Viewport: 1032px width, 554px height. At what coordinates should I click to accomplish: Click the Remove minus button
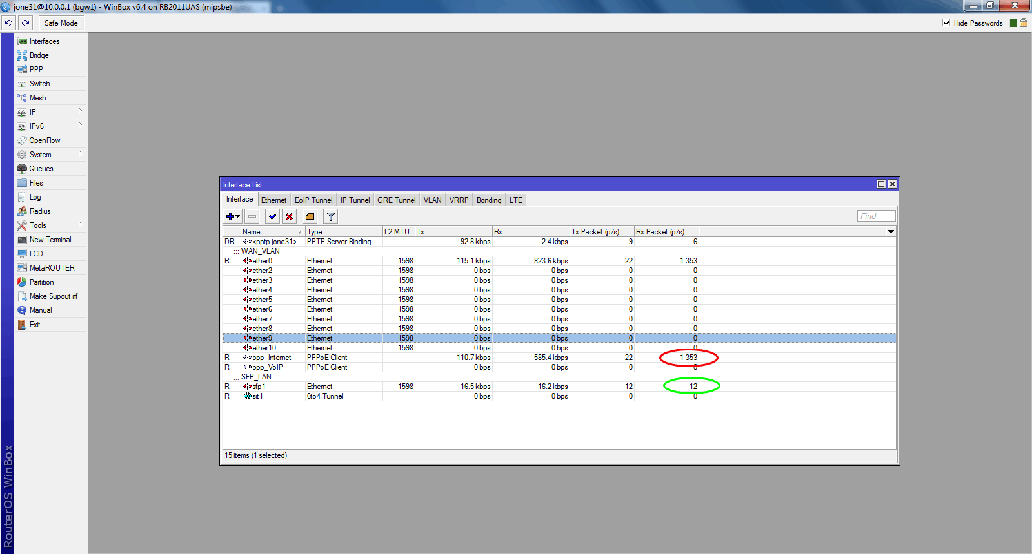click(252, 216)
